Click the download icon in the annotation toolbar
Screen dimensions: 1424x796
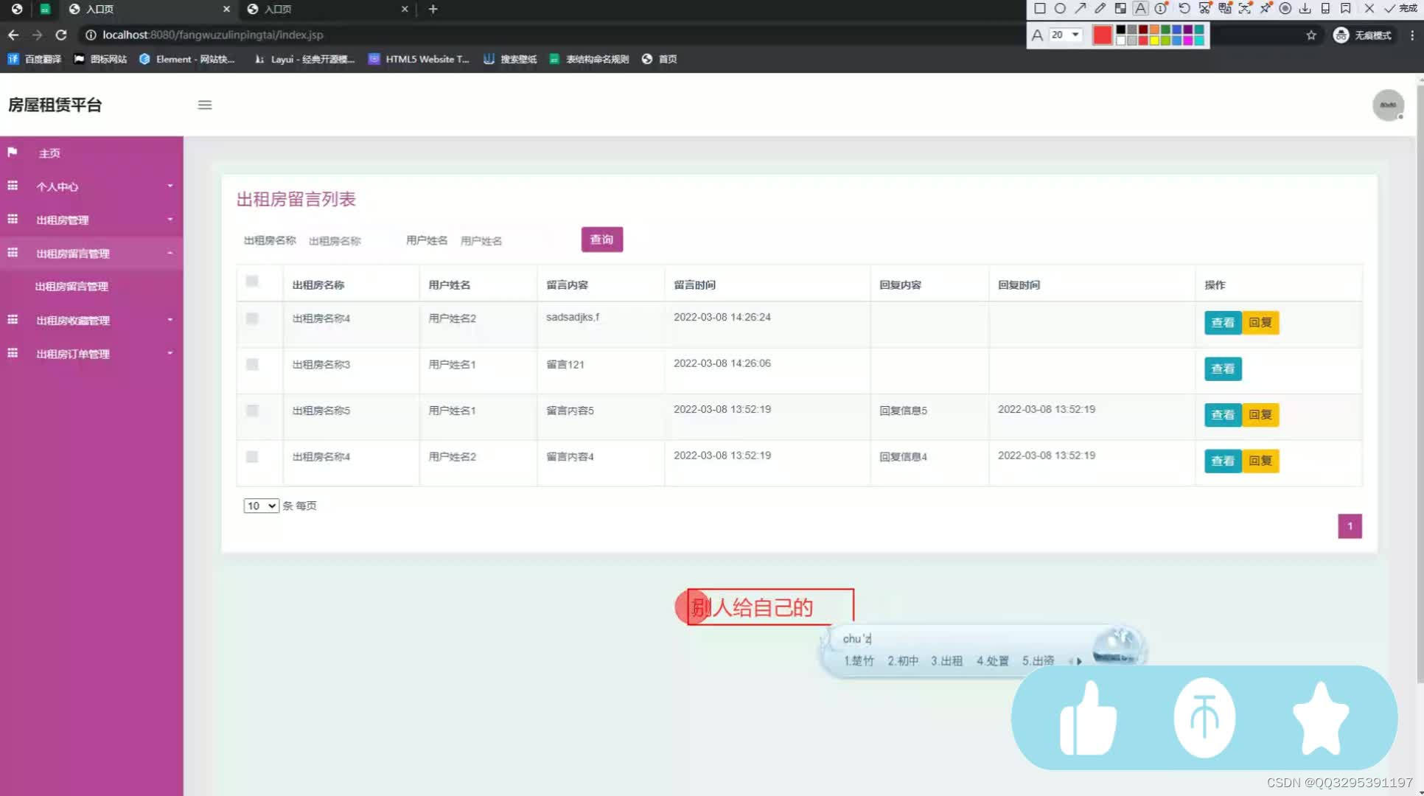pos(1305,7)
